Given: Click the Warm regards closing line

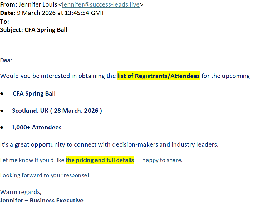Looking at the screenshot, I should 21,192.
